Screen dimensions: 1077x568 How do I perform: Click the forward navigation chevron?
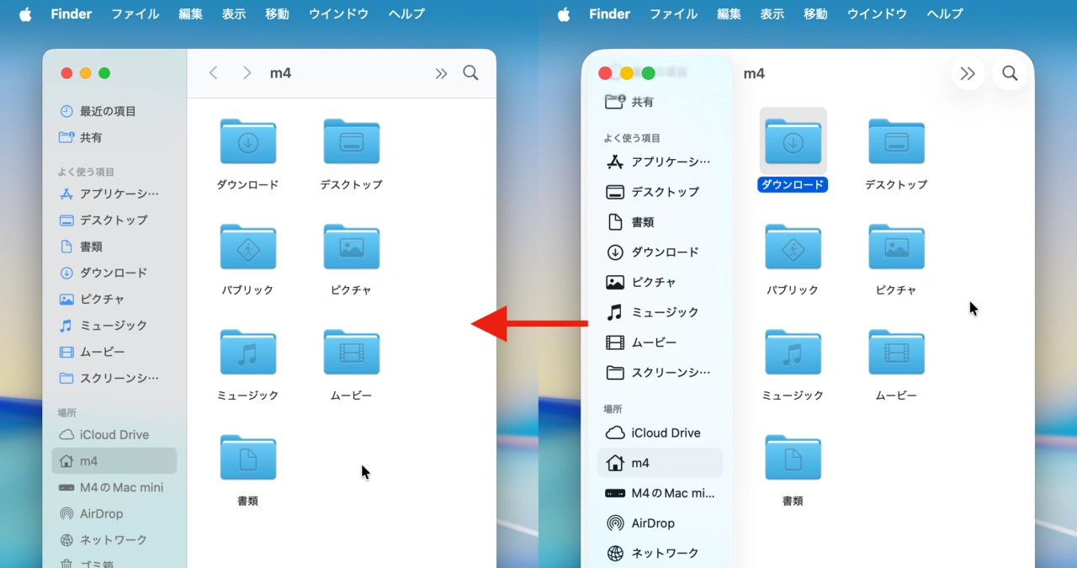click(x=247, y=73)
